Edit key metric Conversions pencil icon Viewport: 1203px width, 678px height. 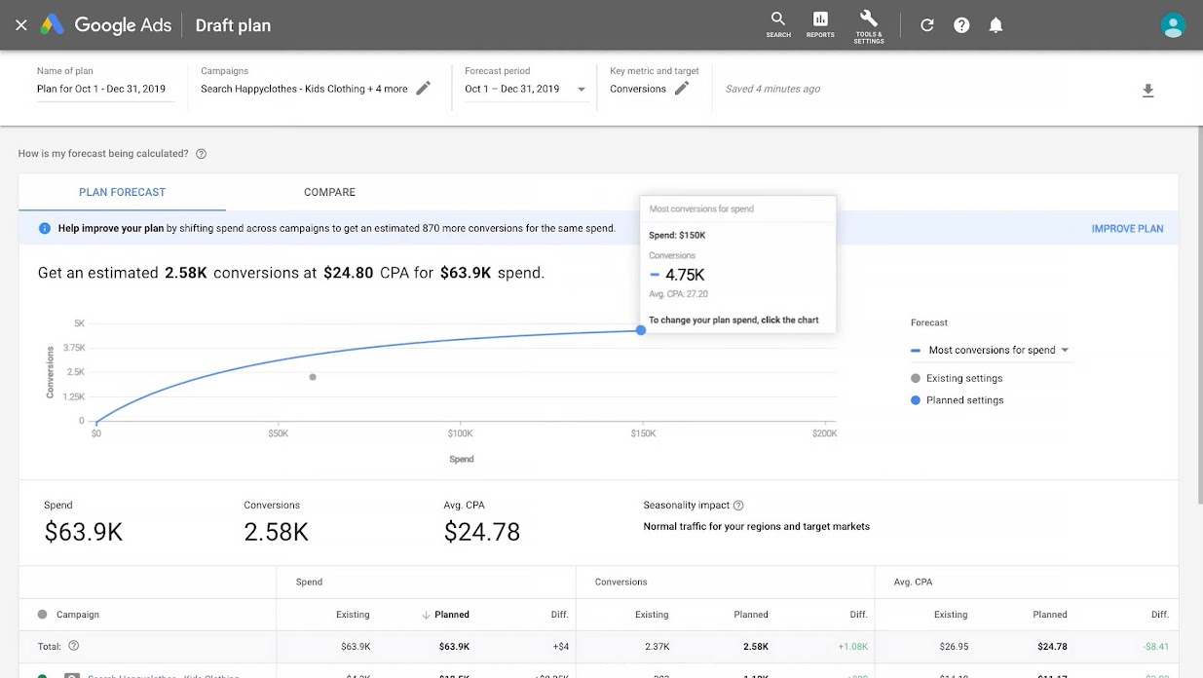click(682, 89)
